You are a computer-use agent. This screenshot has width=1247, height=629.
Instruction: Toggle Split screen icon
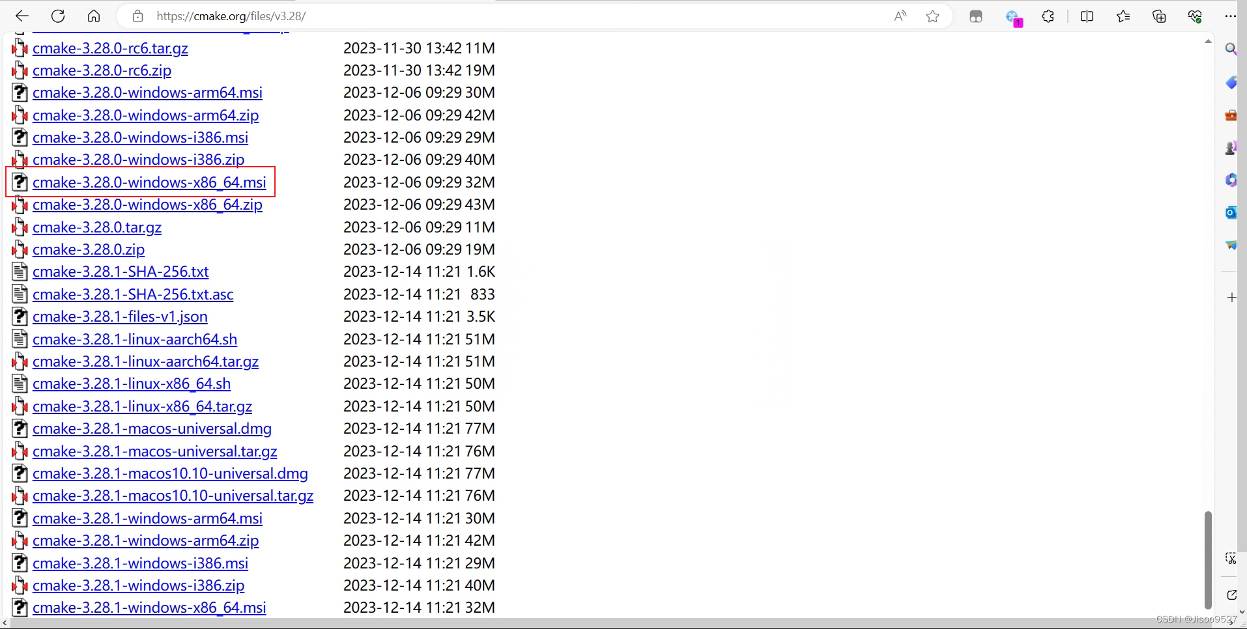(x=1087, y=16)
